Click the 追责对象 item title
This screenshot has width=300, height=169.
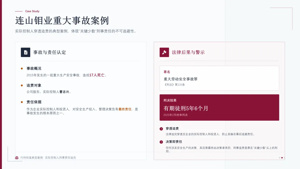click(34, 85)
